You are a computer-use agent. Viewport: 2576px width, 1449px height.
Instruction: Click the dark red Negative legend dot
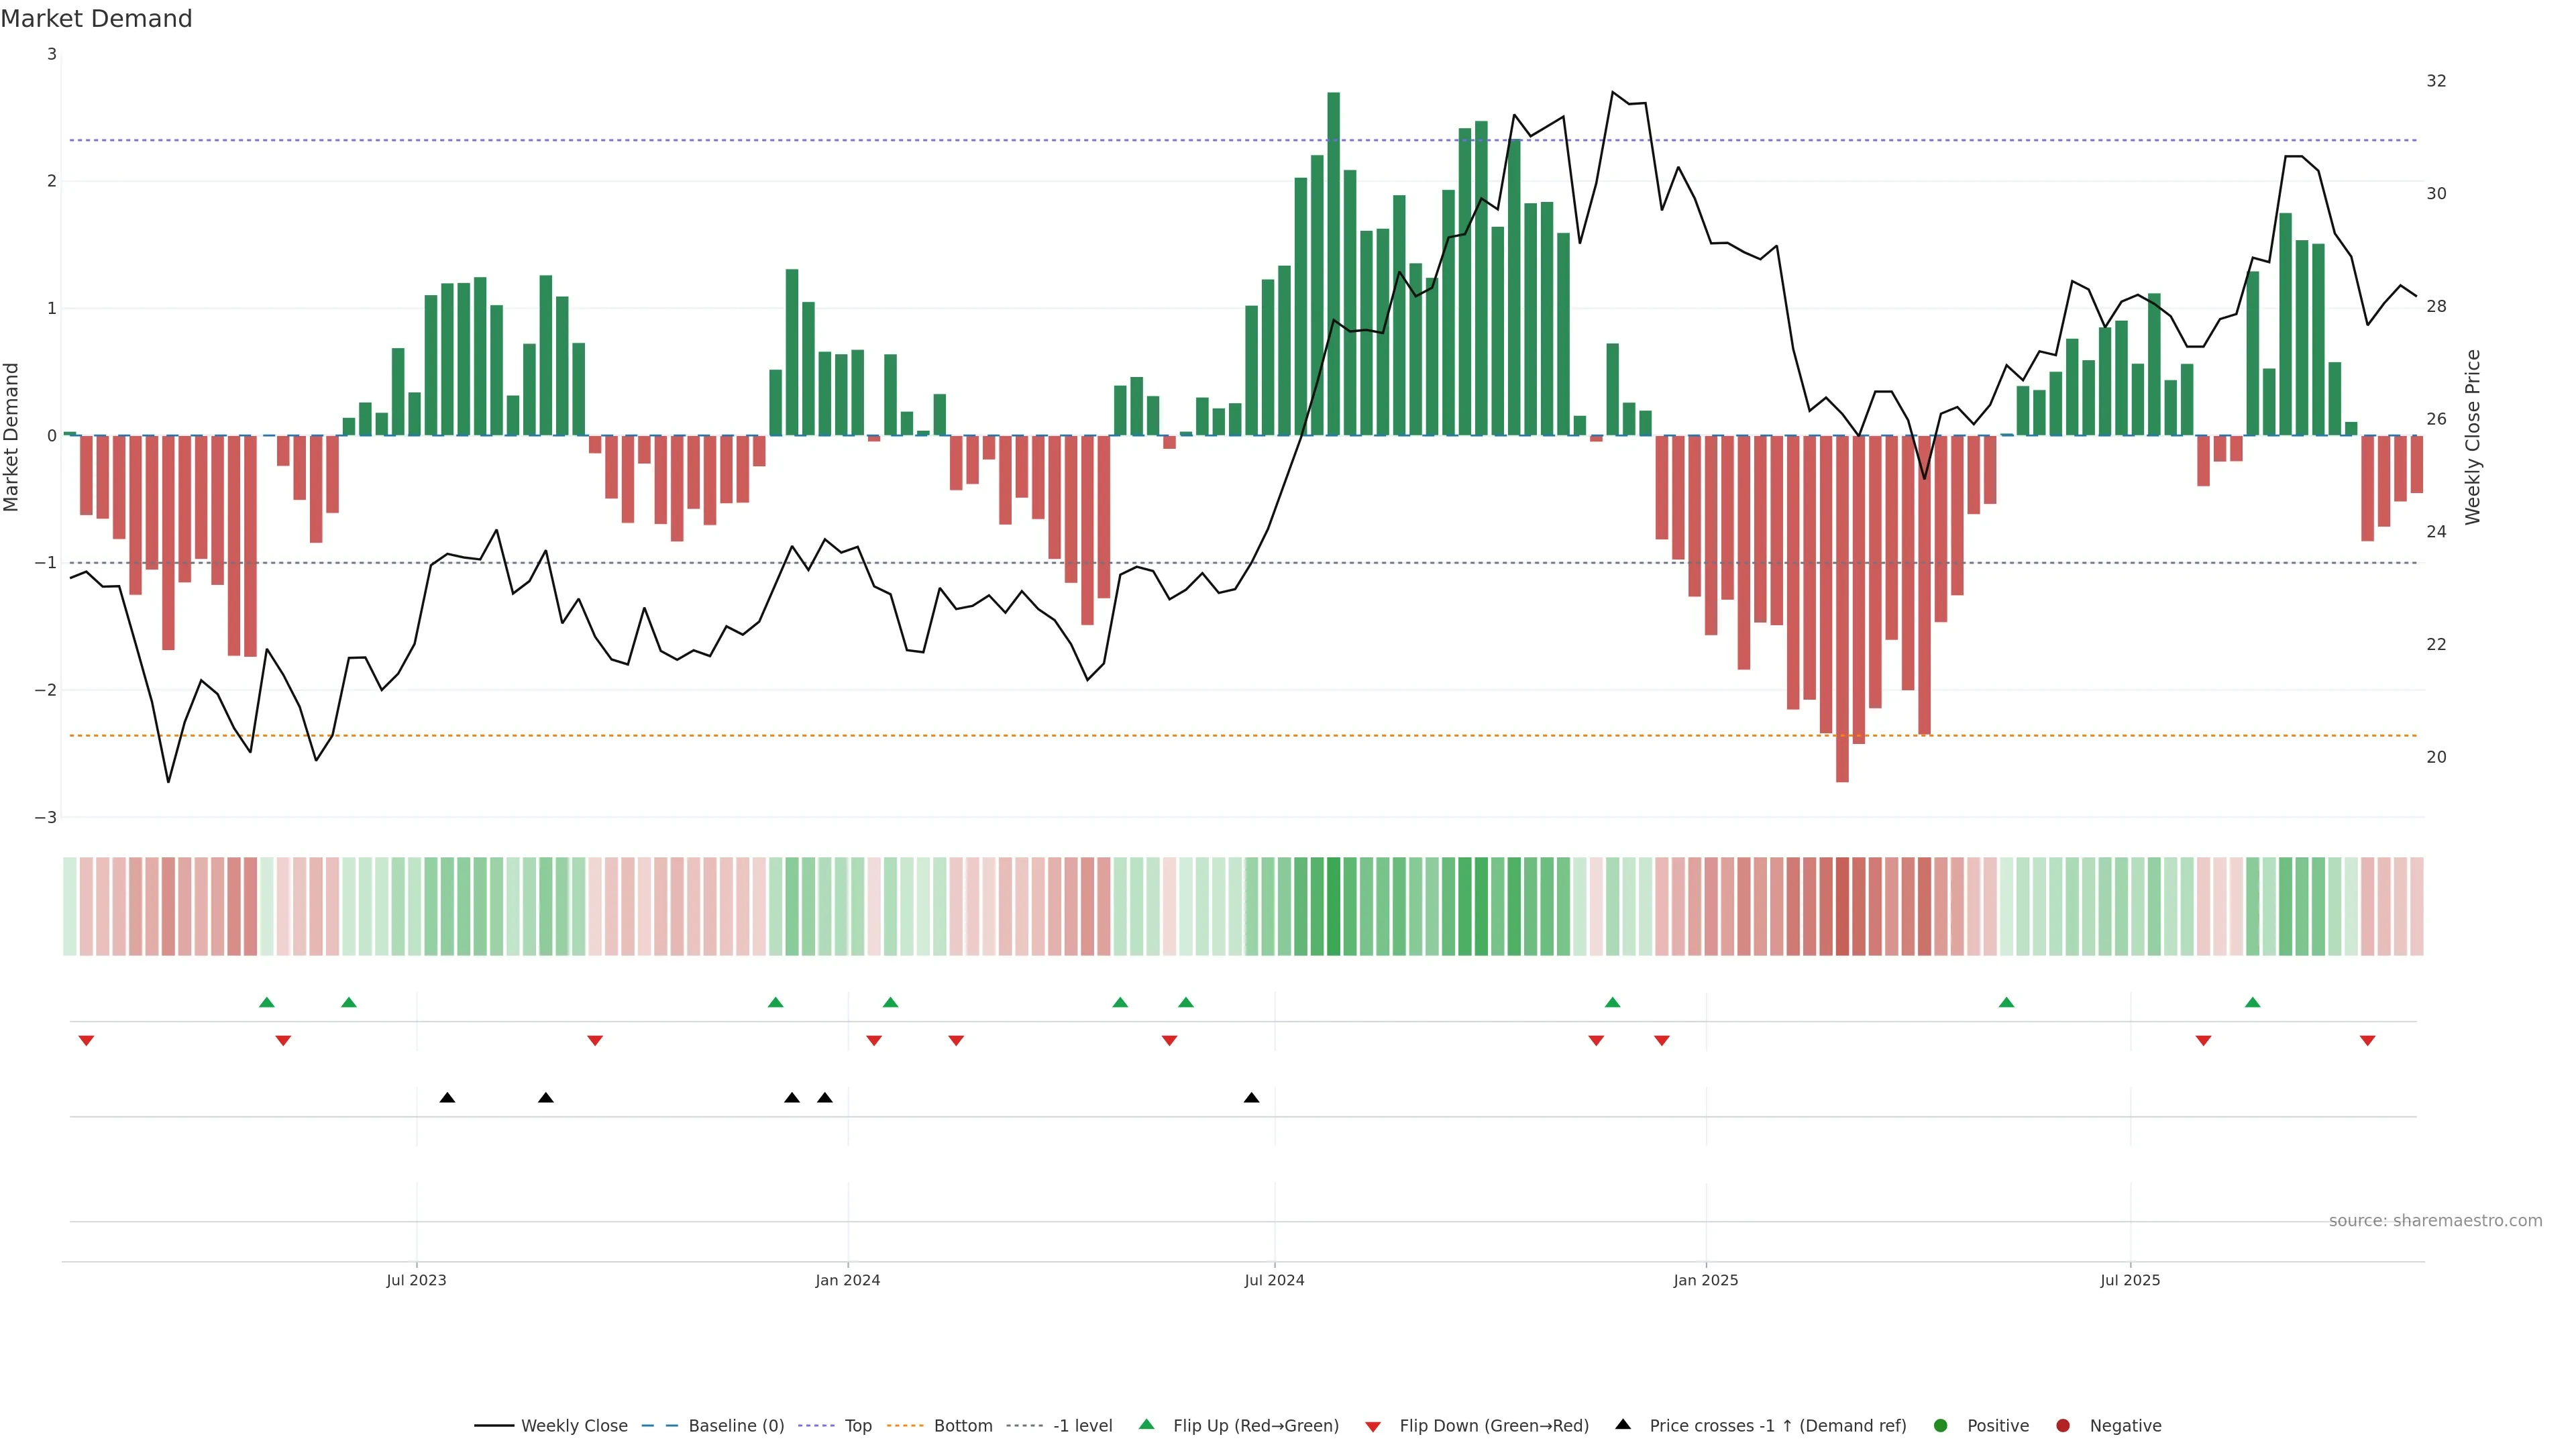tap(2063, 1426)
